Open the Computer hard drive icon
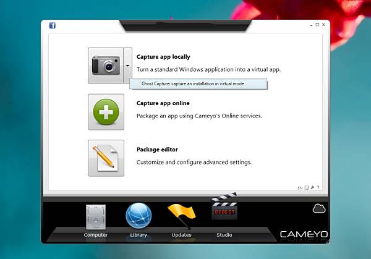Viewport: 371px width, 259px height. [x=96, y=217]
